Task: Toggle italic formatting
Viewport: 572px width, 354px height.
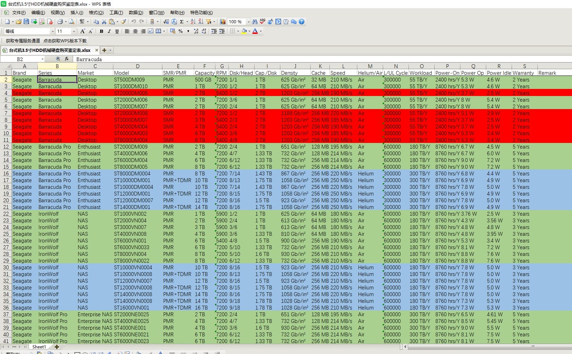Action: (x=109, y=31)
